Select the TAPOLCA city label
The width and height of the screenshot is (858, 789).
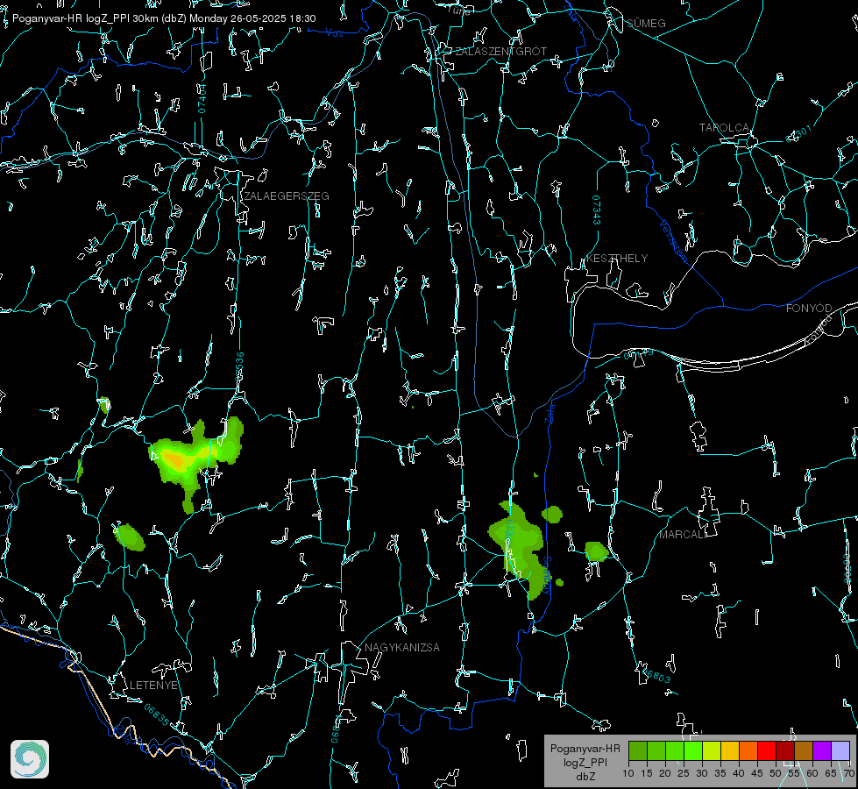[x=724, y=128]
